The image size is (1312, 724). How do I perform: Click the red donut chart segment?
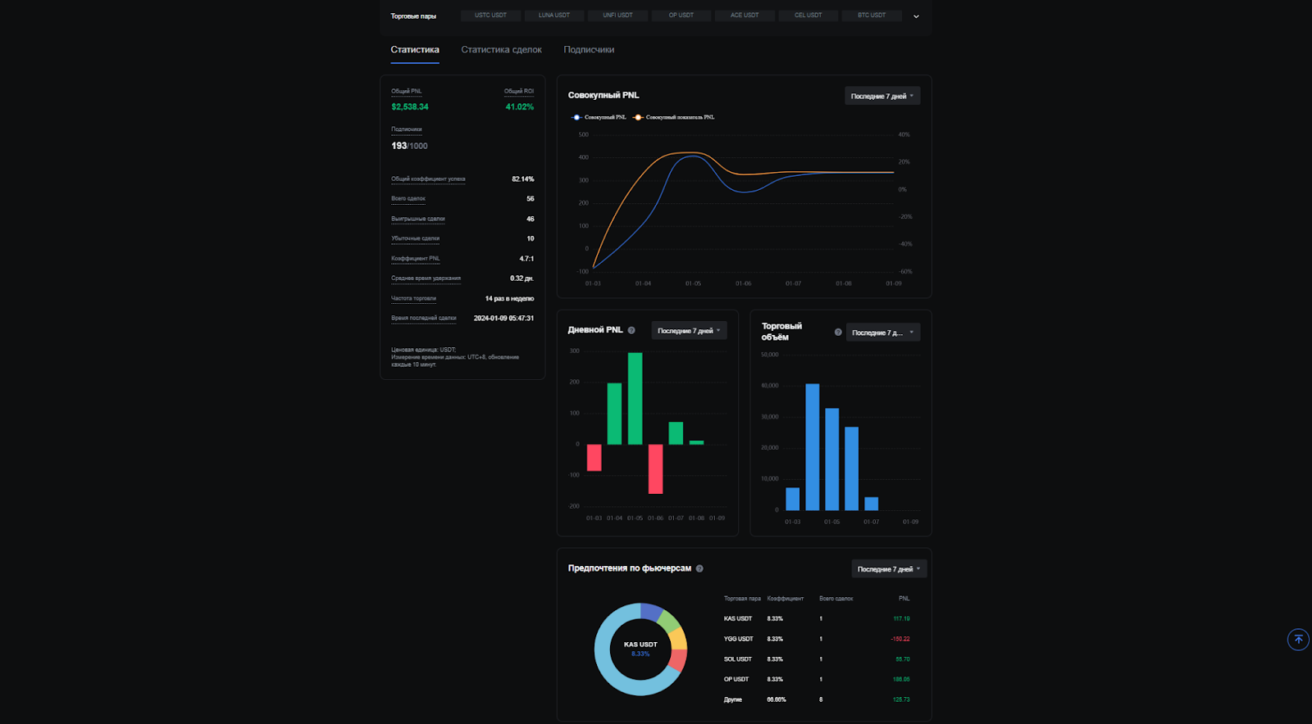coord(677,660)
